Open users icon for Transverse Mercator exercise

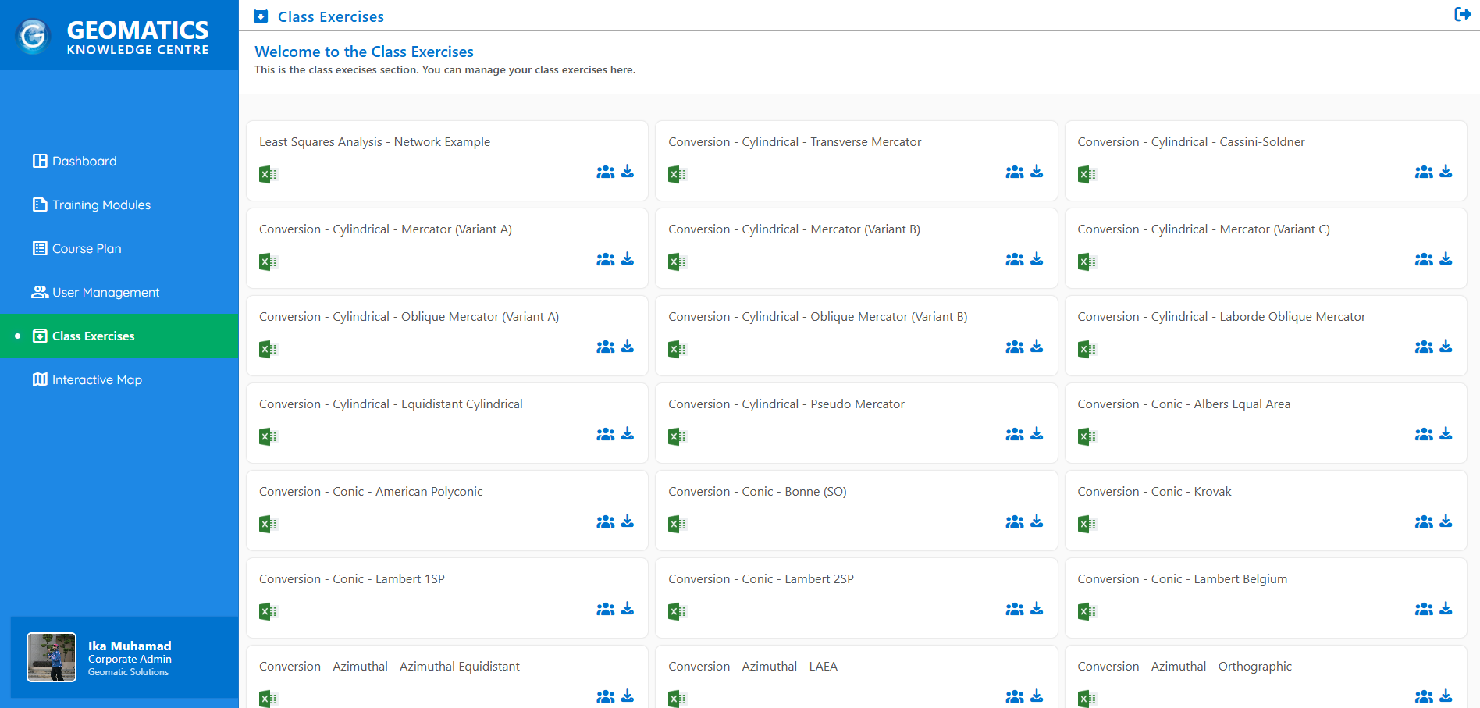coord(1014,172)
